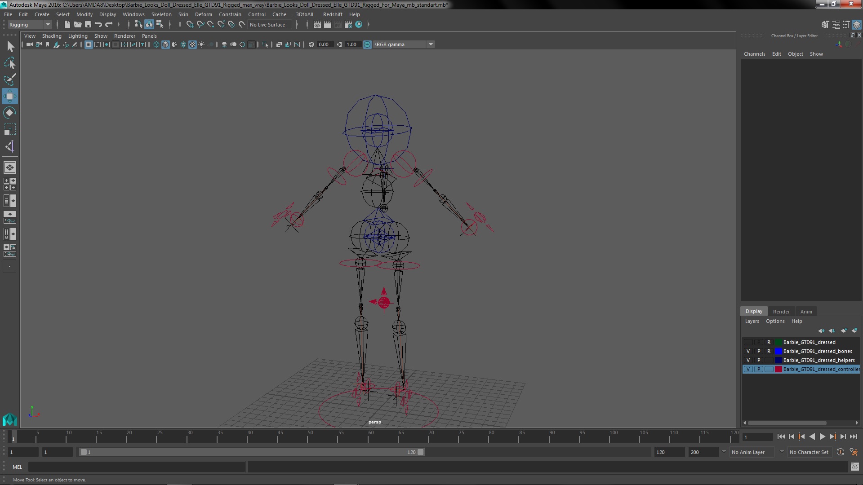This screenshot has width=863, height=485.
Task: Open the Options menu in Layer Editor
Action: [775, 321]
